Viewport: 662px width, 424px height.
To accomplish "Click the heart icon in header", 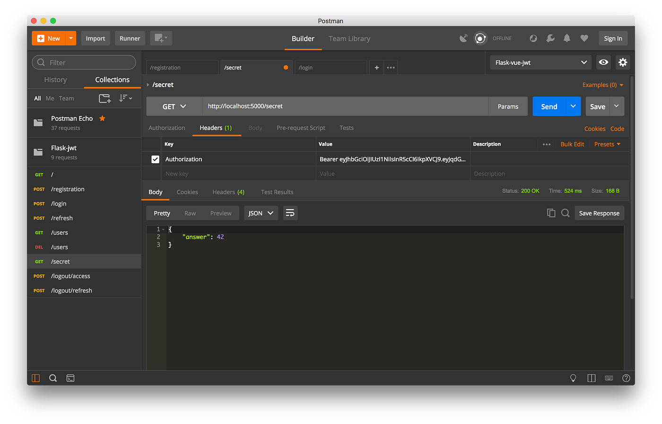I will [584, 38].
